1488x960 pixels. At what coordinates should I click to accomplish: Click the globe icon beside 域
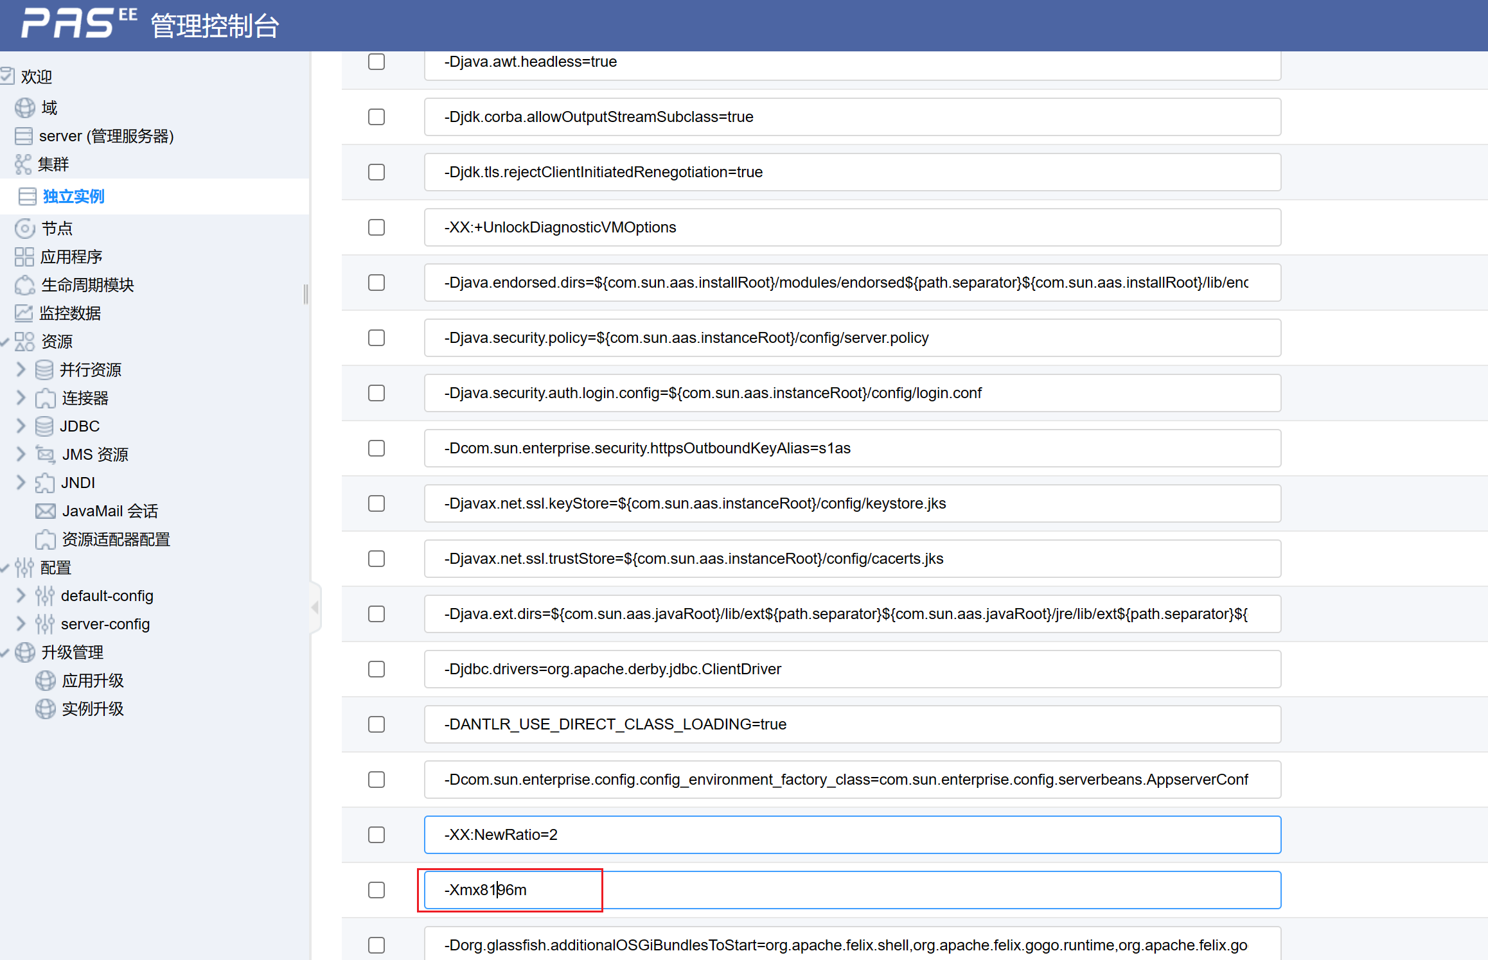point(24,107)
